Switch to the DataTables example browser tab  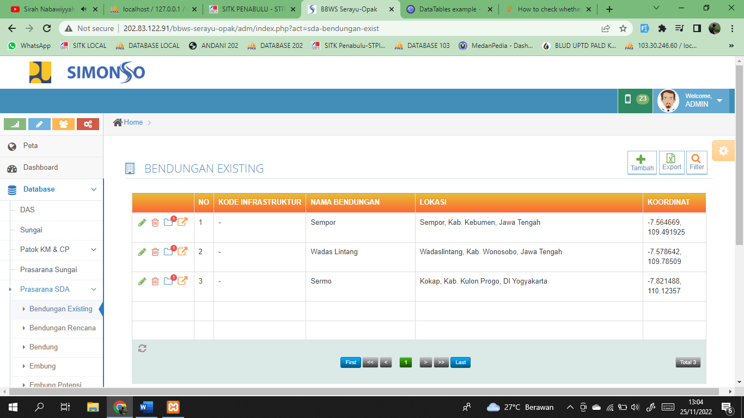click(449, 9)
